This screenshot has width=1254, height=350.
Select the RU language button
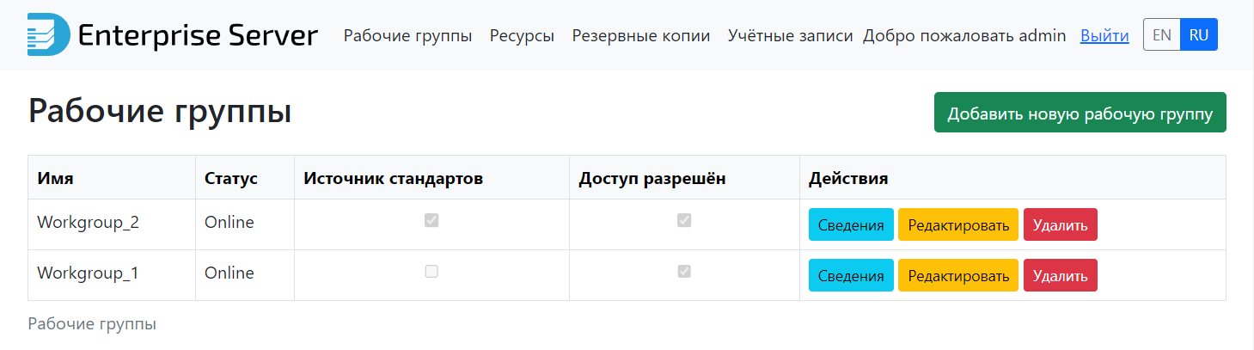click(1199, 35)
